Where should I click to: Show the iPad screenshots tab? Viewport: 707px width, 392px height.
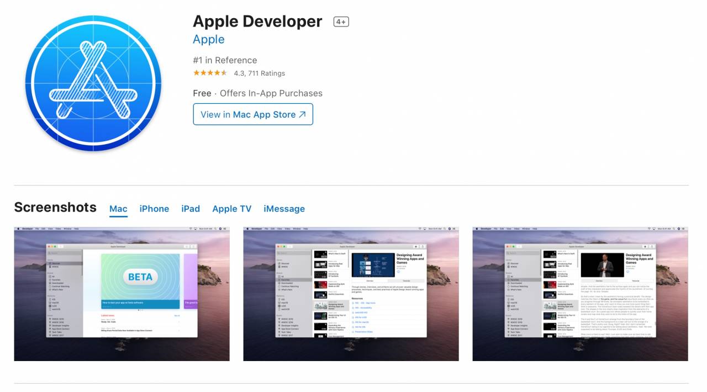click(191, 209)
